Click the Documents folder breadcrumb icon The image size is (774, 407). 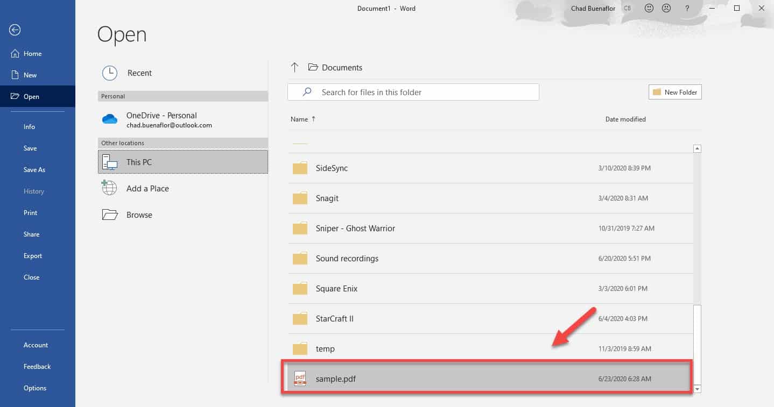pyautogui.click(x=313, y=67)
